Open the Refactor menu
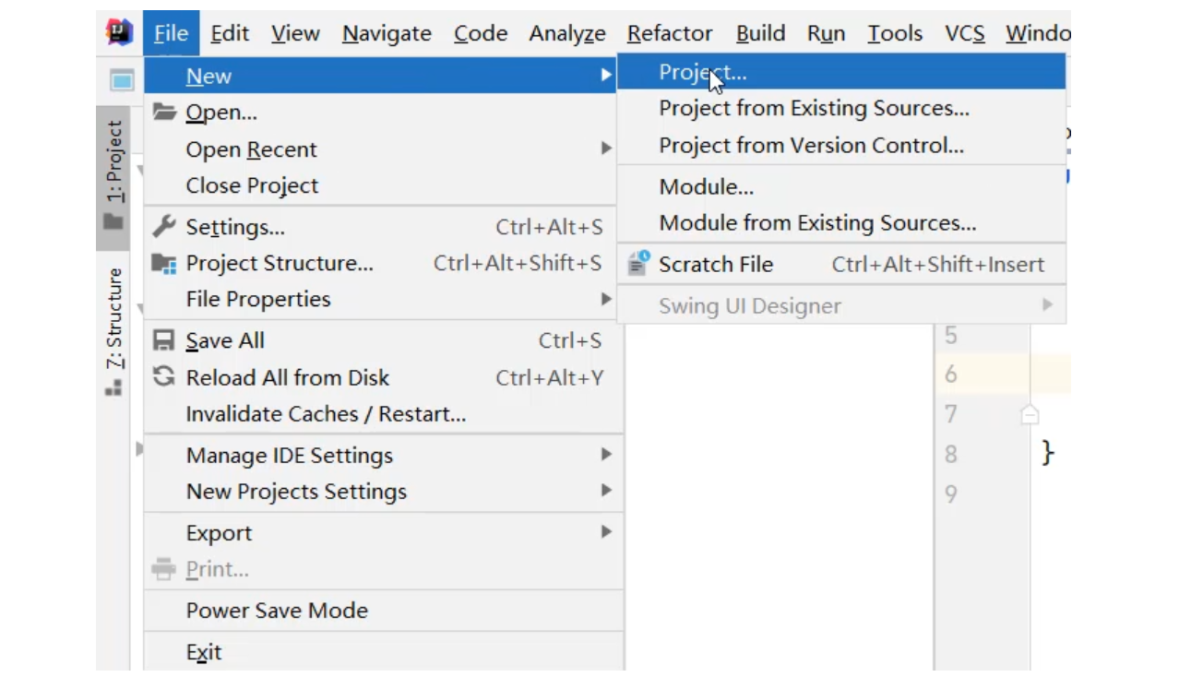 [669, 34]
